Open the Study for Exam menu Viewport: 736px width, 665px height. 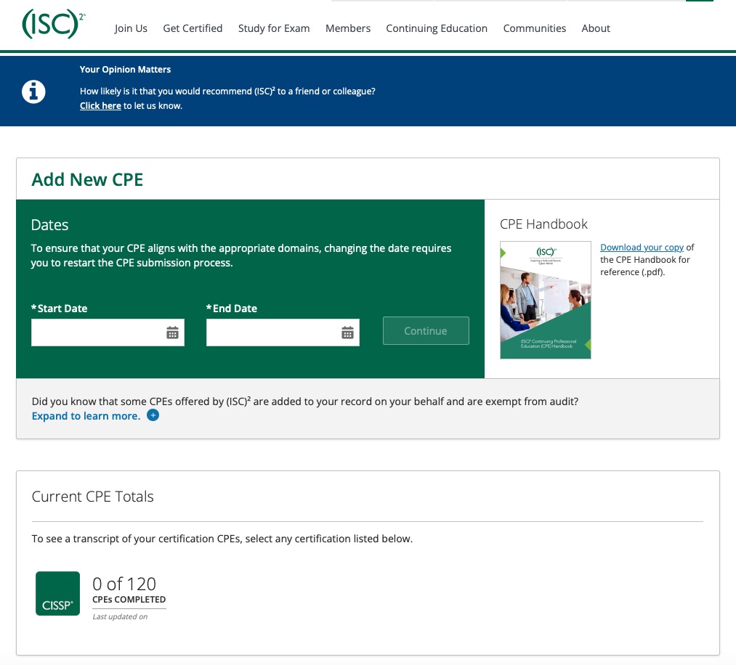tap(274, 28)
